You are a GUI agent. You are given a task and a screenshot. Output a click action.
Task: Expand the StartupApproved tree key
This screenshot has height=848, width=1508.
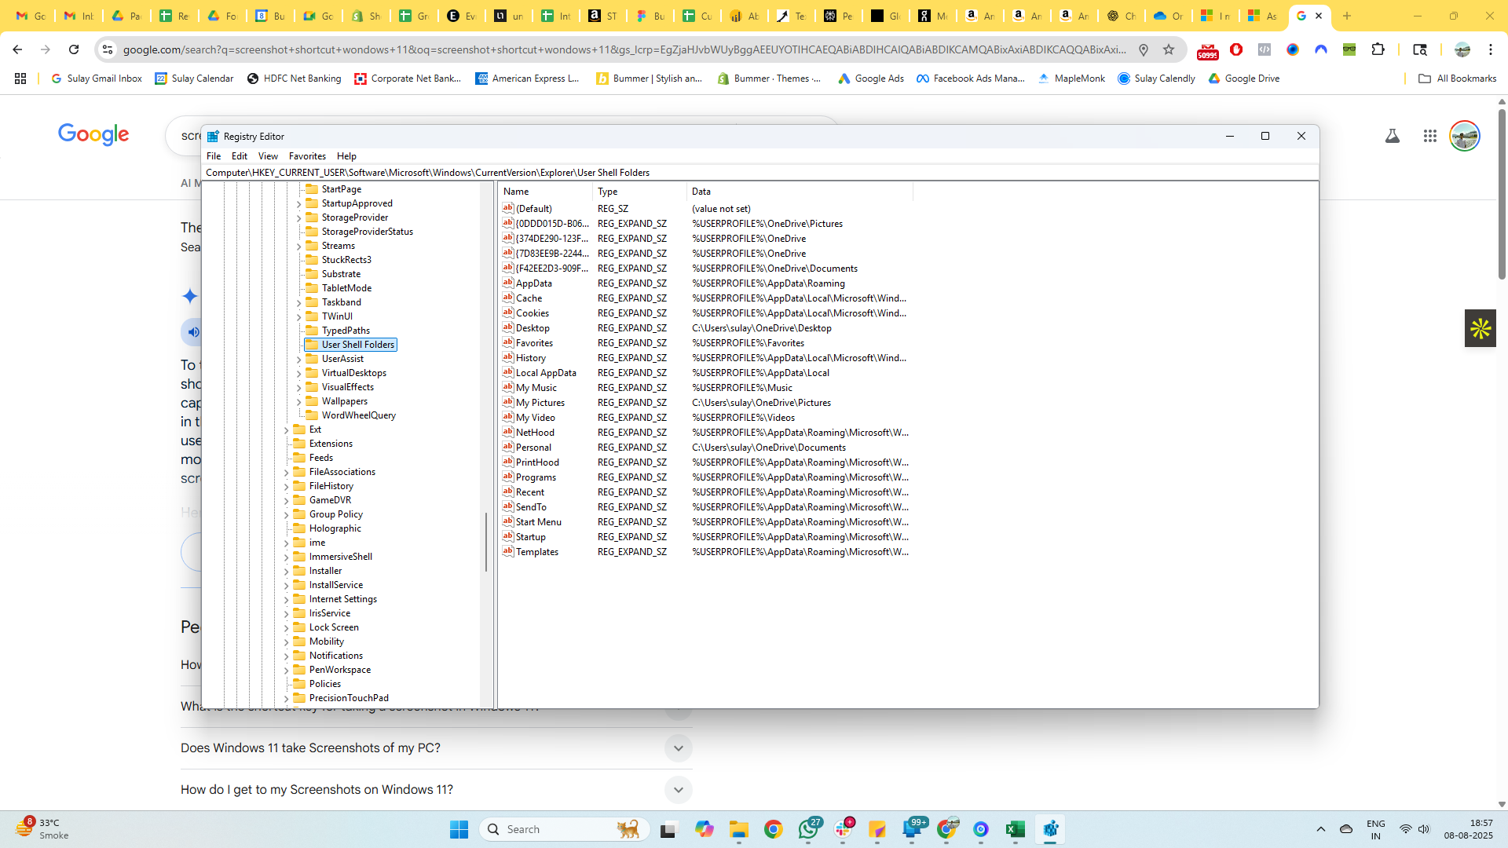point(298,204)
